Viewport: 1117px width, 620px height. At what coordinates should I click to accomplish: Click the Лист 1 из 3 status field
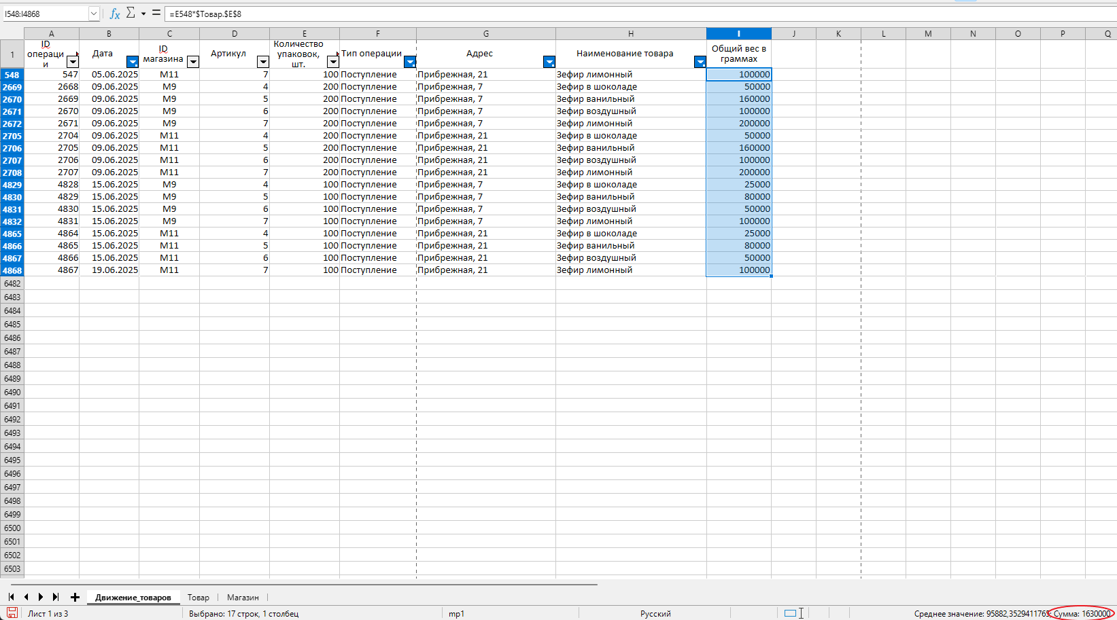pyautogui.click(x=48, y=614)
